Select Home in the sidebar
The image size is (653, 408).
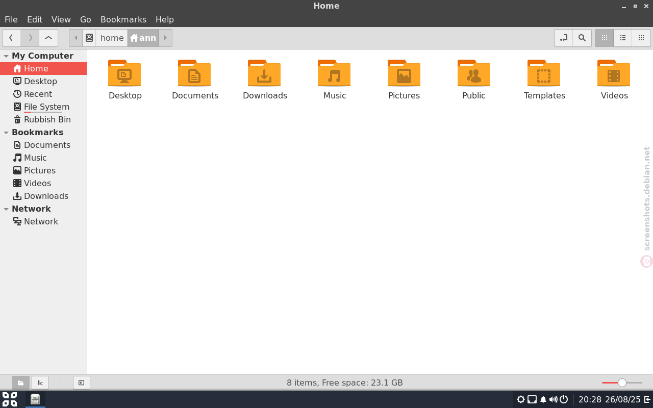coord(43,68)
